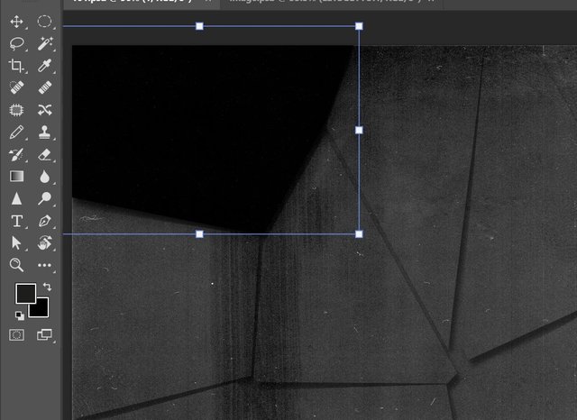Open the background color swatch
The height and width of the screenshot is (420, 577).
coord(41,310)
